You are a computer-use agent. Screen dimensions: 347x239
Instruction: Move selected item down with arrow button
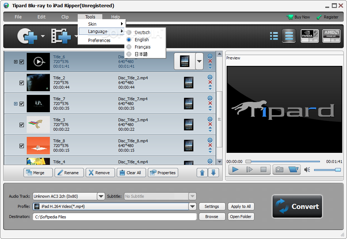(x=213, y=173)
